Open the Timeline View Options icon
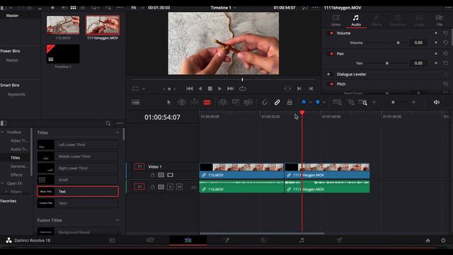Image resolution: width=453 pixels, height=255 pixels. point(135,102)
